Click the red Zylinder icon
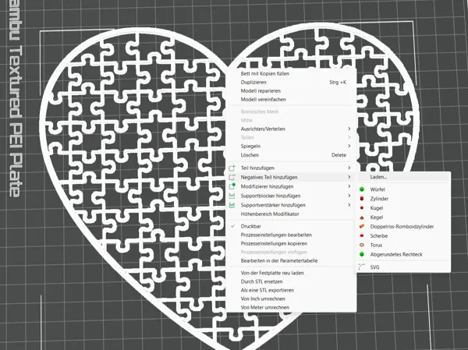 362,199
